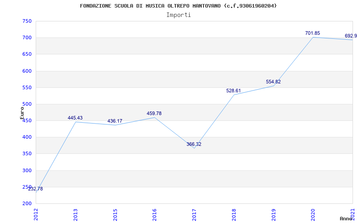The width and height of the screenshot is (357, 223).
Task: Click y-axis value 200
Action: point(27,204)
